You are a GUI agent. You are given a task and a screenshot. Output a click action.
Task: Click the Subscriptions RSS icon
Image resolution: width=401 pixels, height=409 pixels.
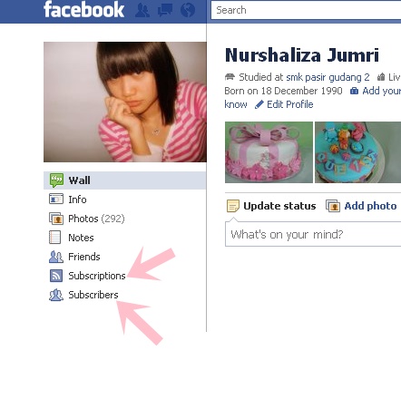[x=56, y=276]
